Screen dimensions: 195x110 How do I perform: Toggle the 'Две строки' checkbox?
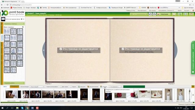coord(61,87)
